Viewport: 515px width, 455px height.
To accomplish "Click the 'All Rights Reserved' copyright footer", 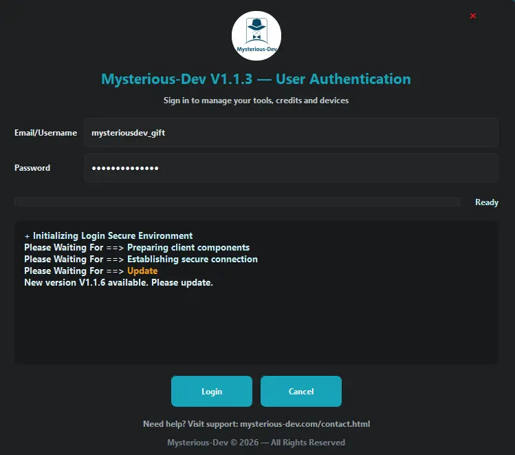I will (256, 443).
